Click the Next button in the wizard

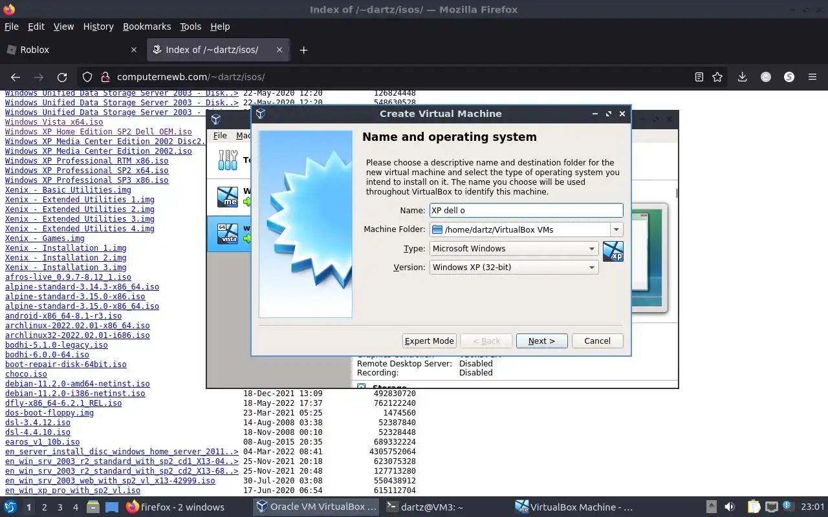point(541,341)
